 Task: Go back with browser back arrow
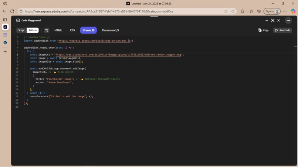(4, 11)
